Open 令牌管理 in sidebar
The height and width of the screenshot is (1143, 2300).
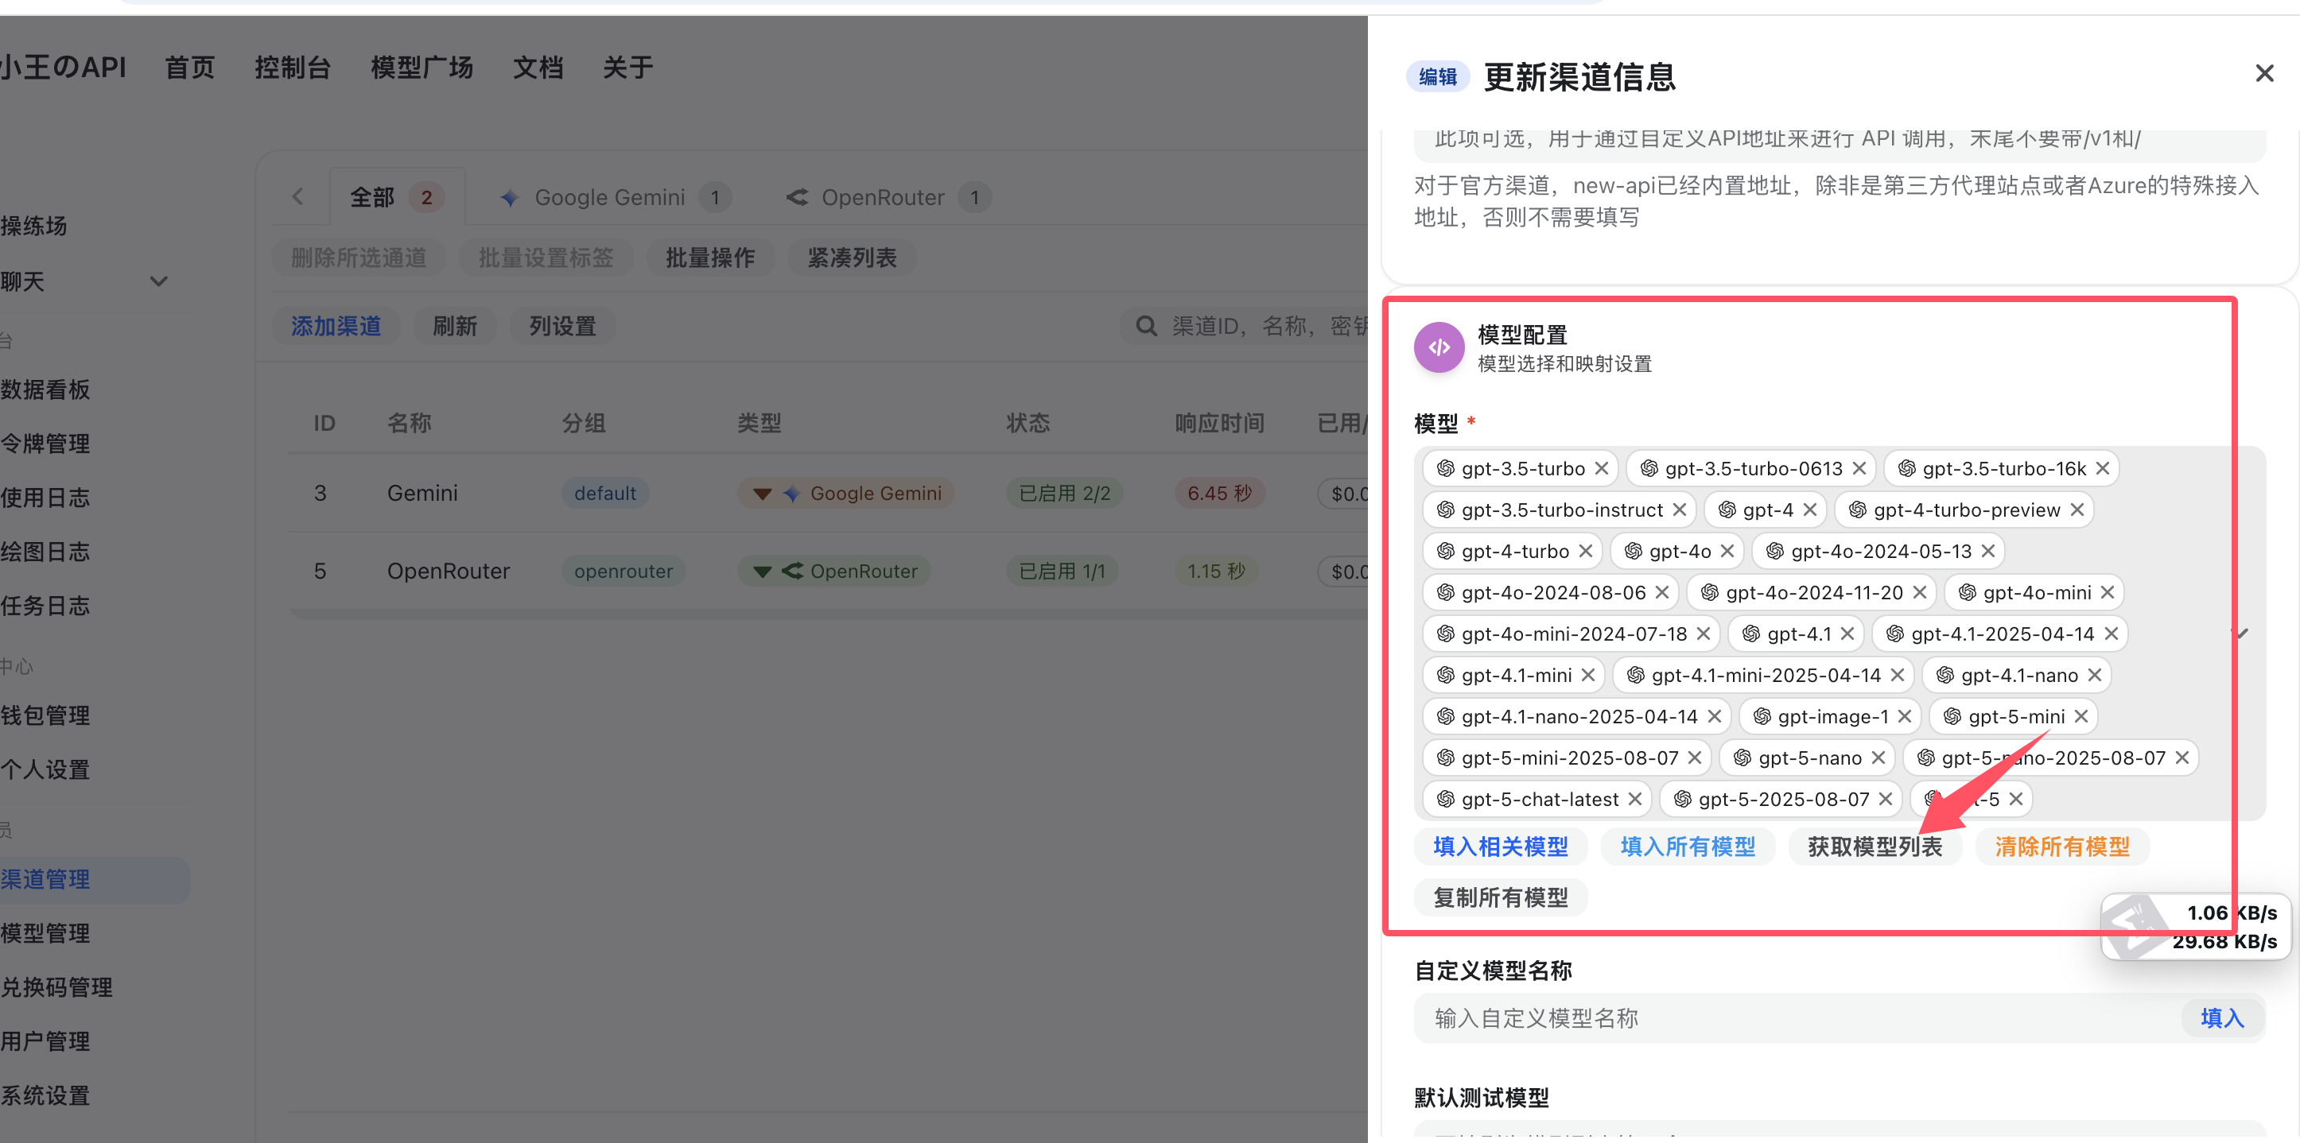coord(46,444)
